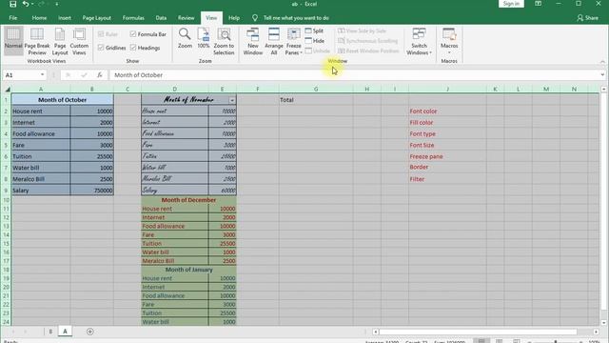Screen dimensions: 609x343
Task: Open Page Break Preview view
Action: [37, 41]
